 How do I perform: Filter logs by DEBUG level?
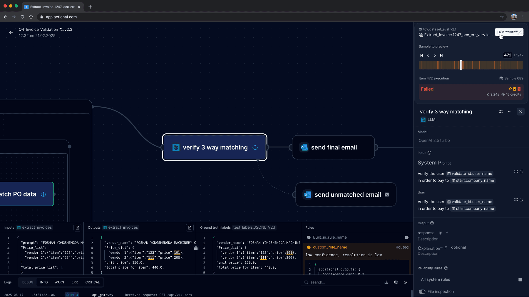click(28, 282)
